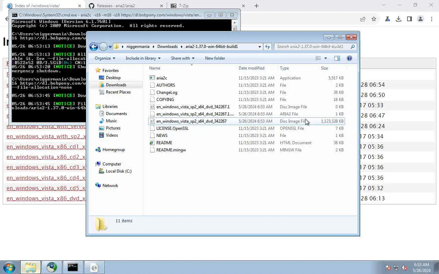Screen dimensions: 439x274
Task: Expand Include in library menu
Action: pos(143,58)
